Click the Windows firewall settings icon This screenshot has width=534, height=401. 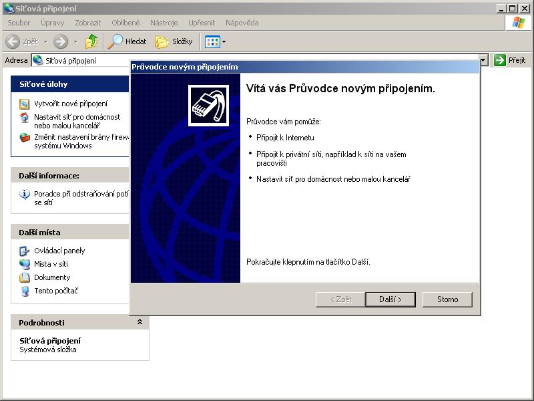(x=25, y=138)
